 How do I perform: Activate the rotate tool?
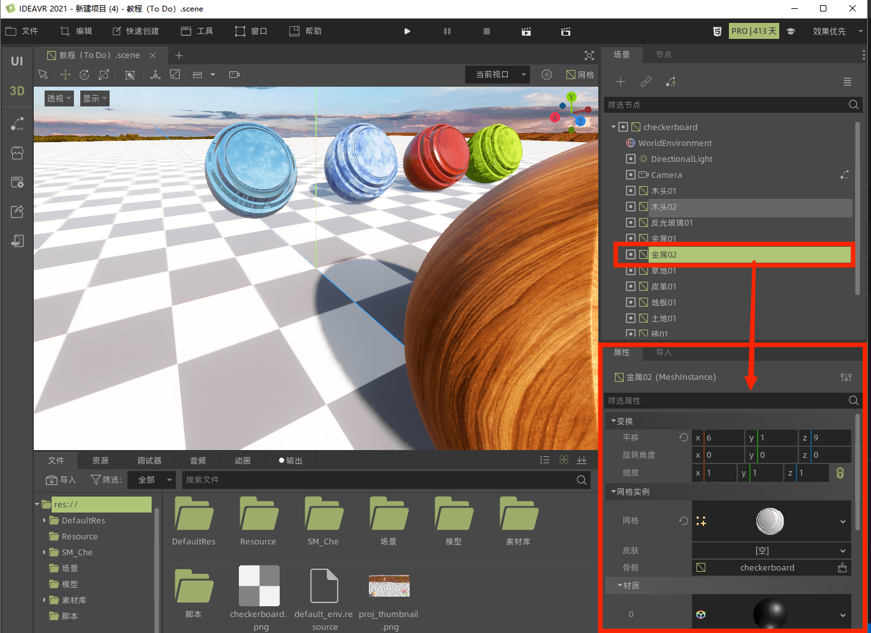coord(84,75)
